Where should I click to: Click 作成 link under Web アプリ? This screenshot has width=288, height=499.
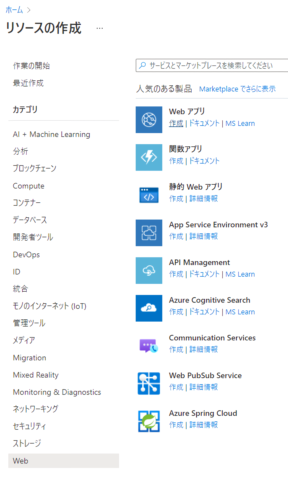pos(176,123)
